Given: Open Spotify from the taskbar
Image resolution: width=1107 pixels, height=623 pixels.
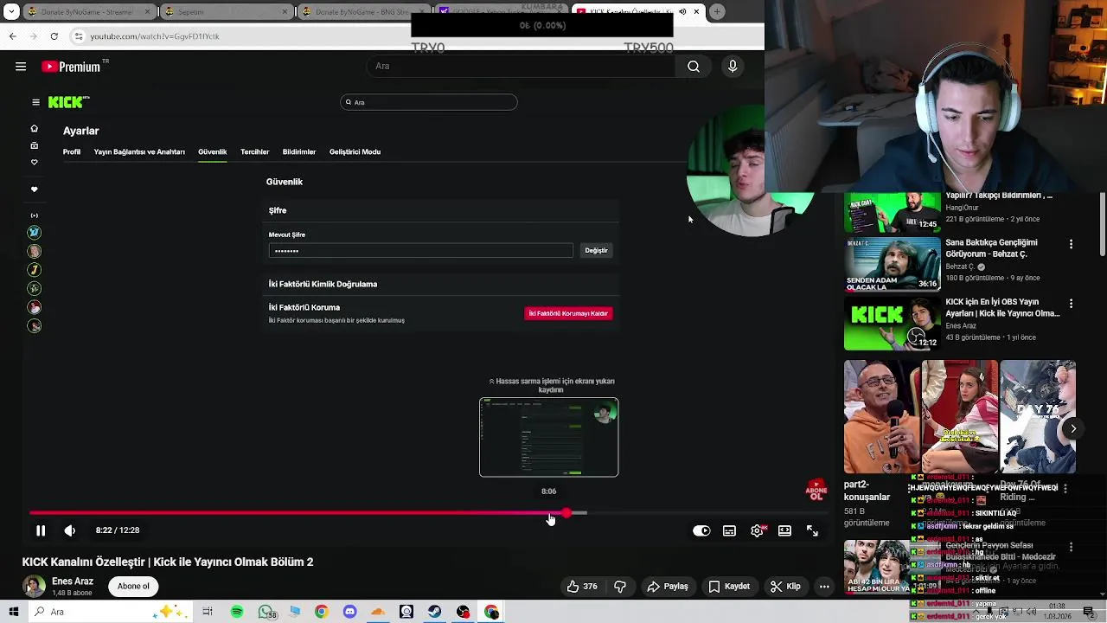Looking at the screenshot, I should pyautogui.click(x=237, y=612).
